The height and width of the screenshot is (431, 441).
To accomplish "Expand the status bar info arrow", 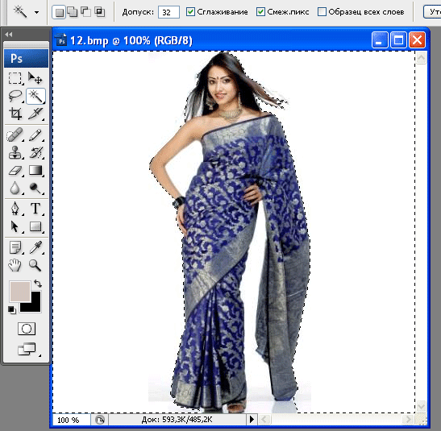I will [252, 420].
